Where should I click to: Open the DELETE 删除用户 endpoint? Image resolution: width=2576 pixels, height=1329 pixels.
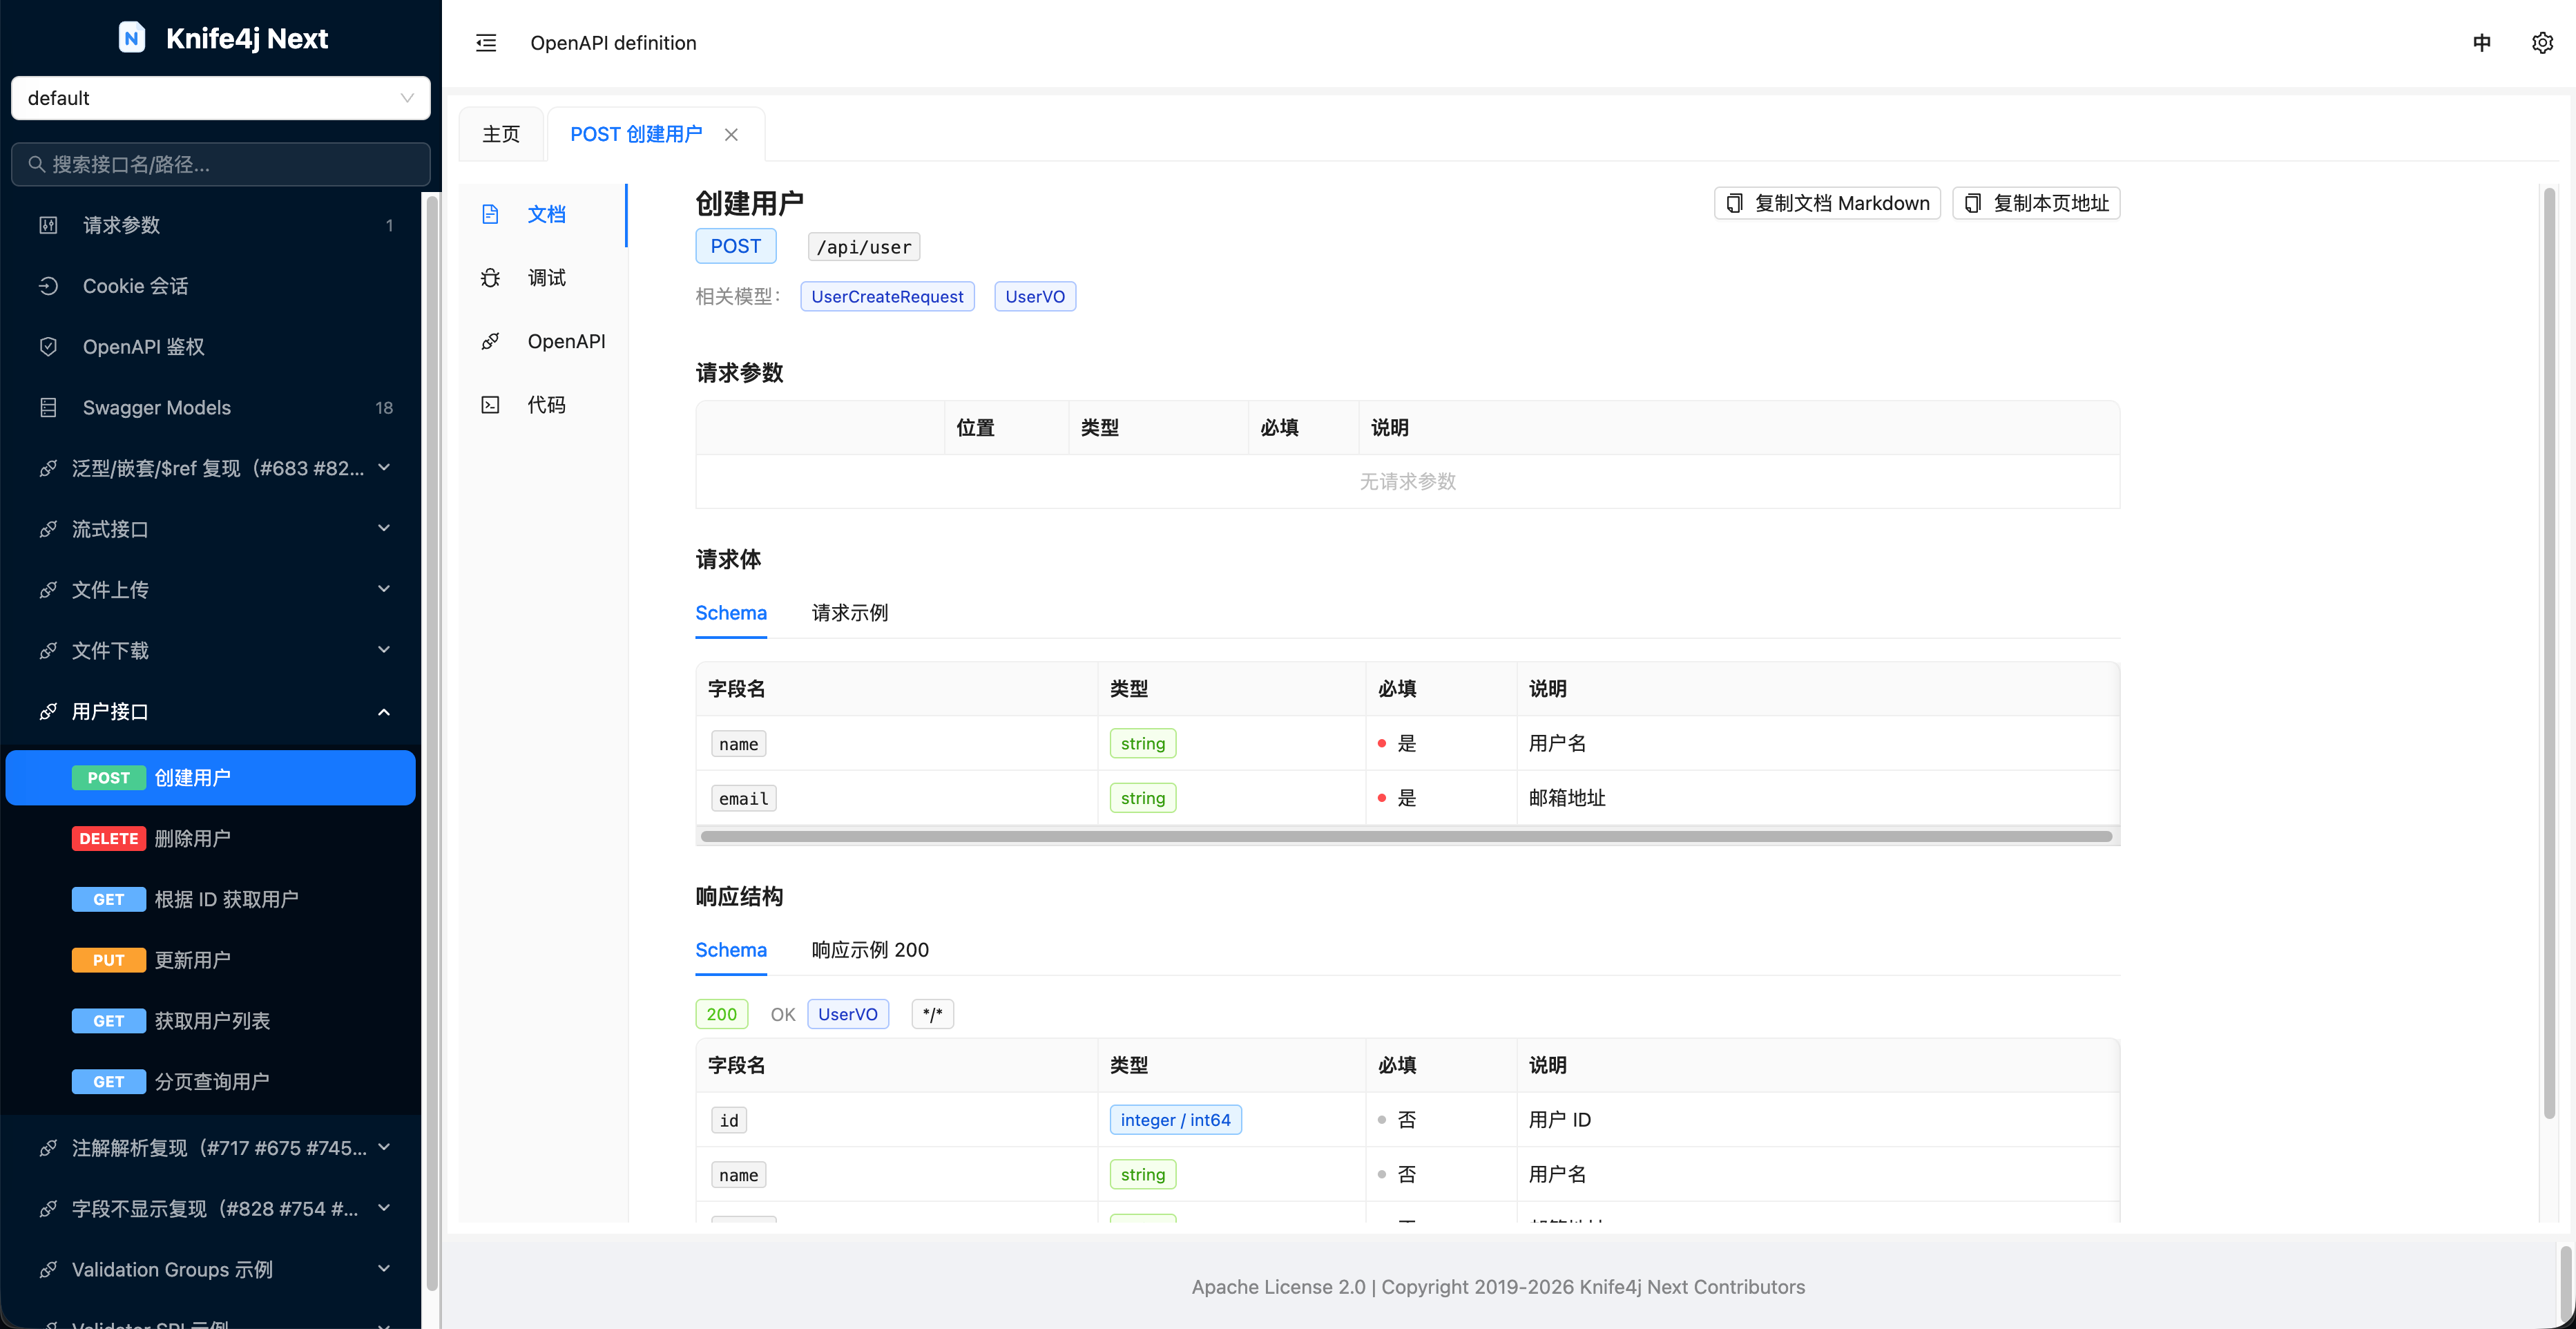point(211,839)
